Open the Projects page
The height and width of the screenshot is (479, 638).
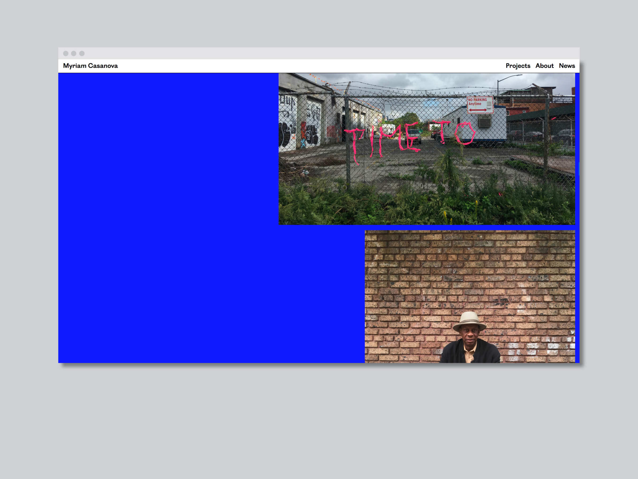point(518,66)
